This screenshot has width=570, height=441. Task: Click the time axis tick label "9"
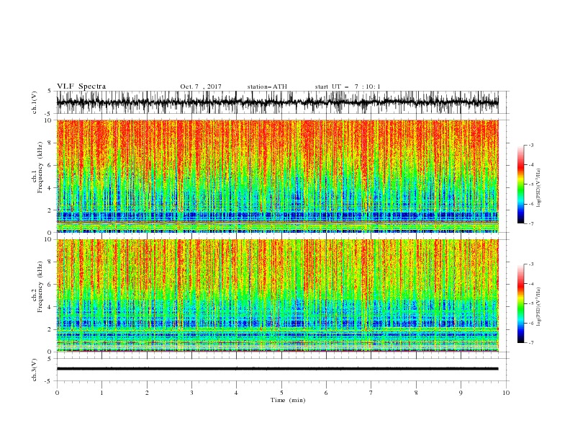coord(461,393)
